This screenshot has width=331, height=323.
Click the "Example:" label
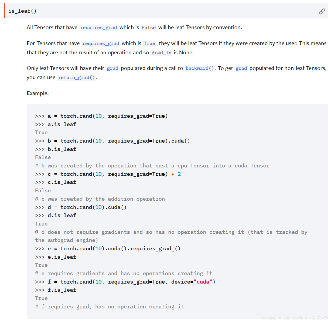[38, 93]
